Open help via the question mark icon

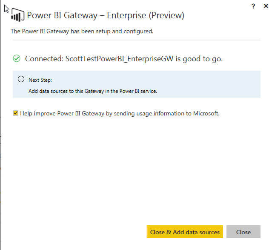click(x=253, y=6)
